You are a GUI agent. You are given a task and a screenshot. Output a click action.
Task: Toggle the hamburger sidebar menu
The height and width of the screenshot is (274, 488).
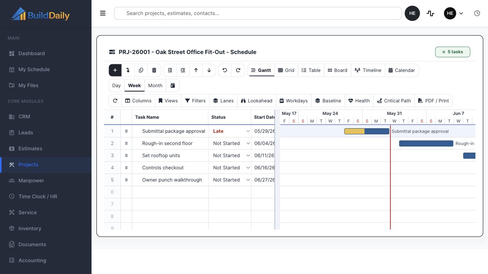103,13
